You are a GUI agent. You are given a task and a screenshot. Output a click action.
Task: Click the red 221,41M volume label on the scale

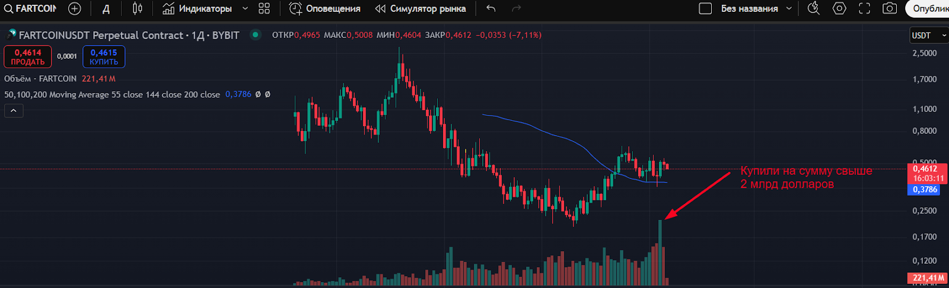(928, 278)
